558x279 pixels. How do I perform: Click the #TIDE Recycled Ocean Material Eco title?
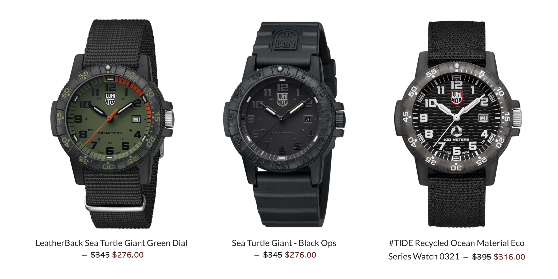coord(456,243)
